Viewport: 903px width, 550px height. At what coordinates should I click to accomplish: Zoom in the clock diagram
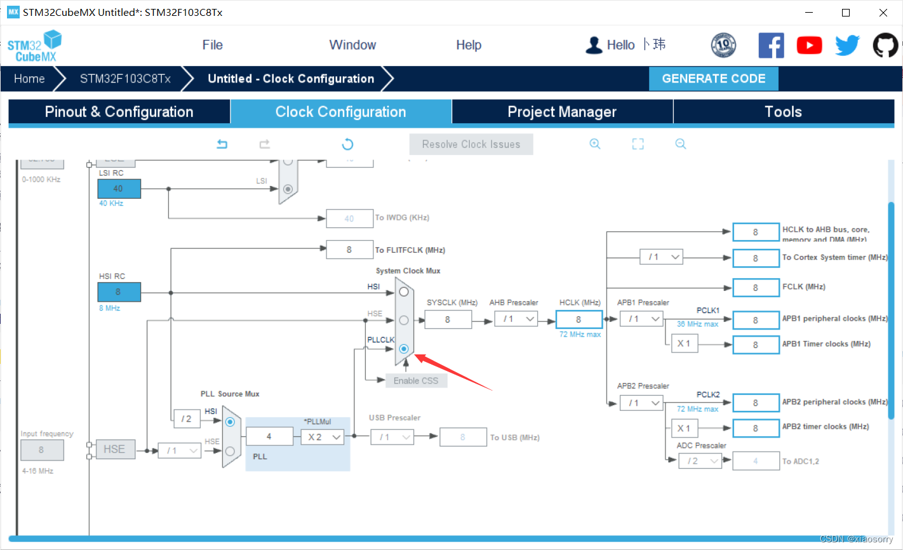point(595,144)
